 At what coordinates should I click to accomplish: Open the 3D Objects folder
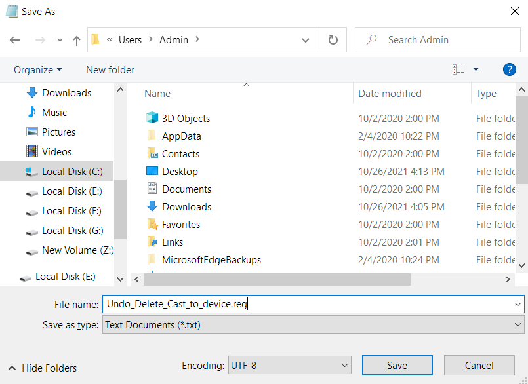point(186,118)
